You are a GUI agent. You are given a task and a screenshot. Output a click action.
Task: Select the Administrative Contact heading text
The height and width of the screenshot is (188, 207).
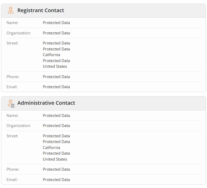[46, 103]
